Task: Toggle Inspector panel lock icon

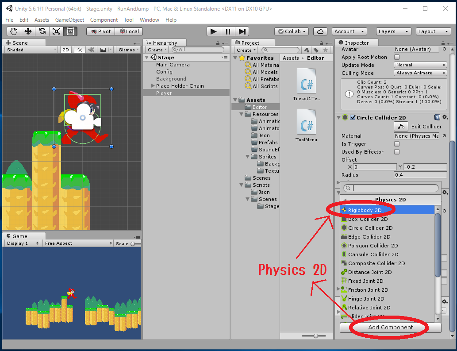Action: 443,43
